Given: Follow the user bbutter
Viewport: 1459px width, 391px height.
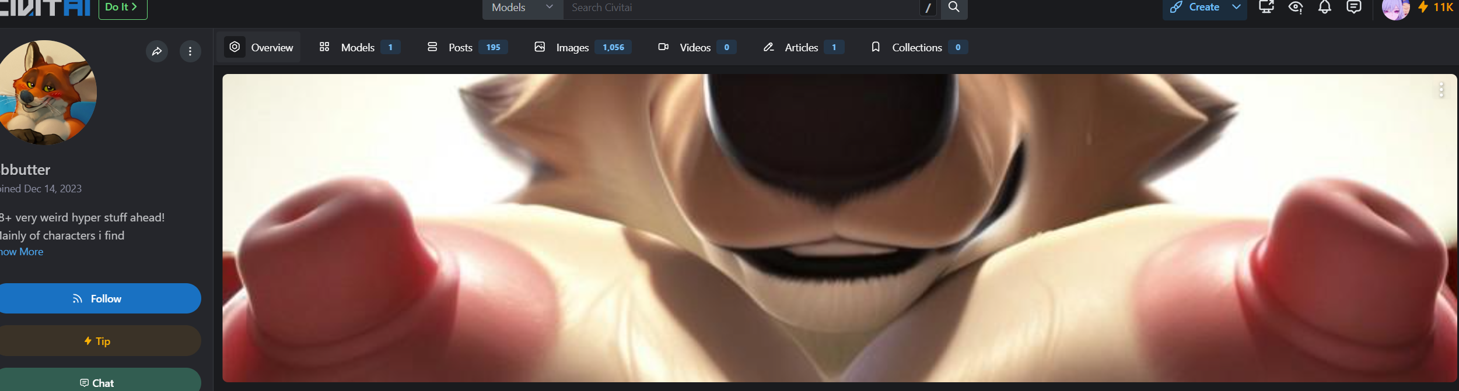Looking at the screenshot, I should tap(100, 298).
